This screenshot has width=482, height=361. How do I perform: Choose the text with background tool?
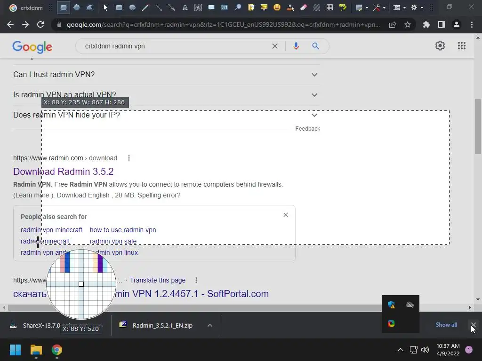point(198,8)
